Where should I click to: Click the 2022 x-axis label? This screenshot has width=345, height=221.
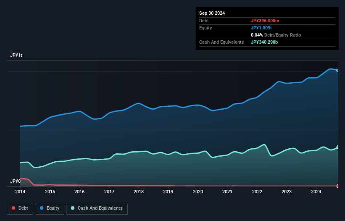click(x=257, y=192)
